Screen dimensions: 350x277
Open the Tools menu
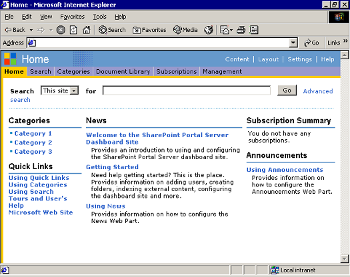tap(99, 17)
